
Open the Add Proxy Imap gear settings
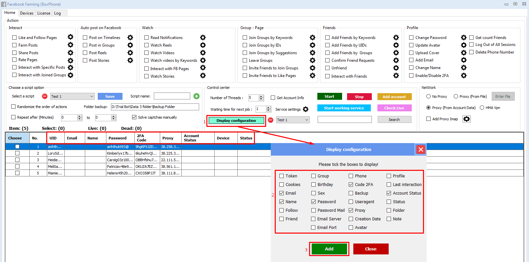tap(467, 119)
